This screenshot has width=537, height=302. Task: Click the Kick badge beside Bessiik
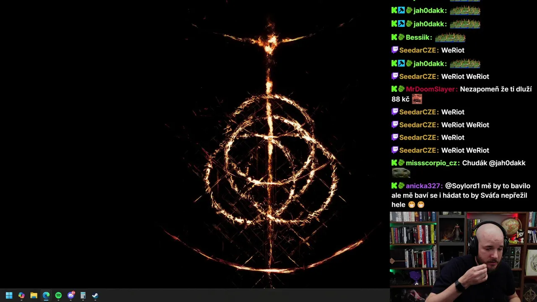pos(394,37)
